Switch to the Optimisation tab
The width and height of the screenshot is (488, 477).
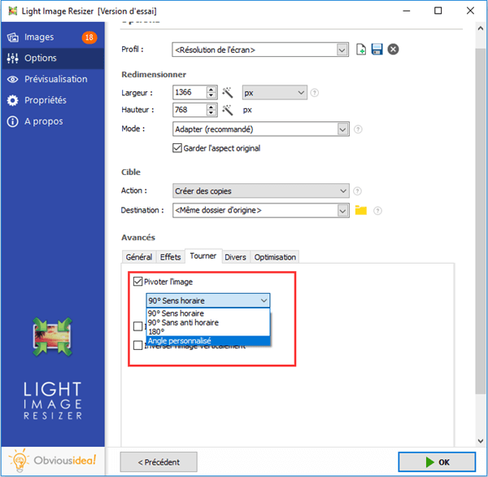pos(275,257)
